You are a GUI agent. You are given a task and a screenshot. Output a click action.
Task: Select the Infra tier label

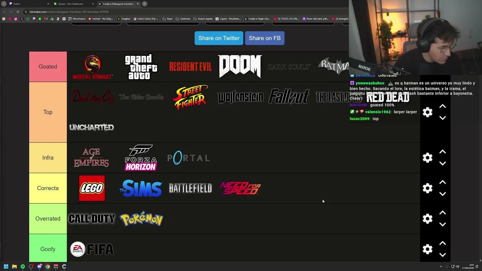tap(48, 158)
